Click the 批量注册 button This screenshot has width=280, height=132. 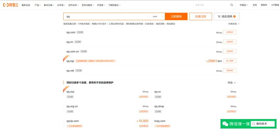[x=201, y=16]
